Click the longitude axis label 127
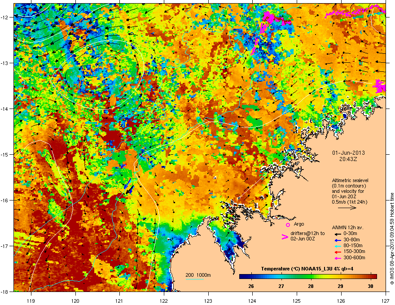 click(386, 301)
